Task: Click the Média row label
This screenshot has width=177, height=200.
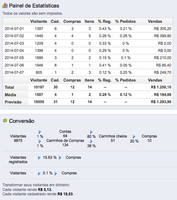Action: [x=10, y=95]
